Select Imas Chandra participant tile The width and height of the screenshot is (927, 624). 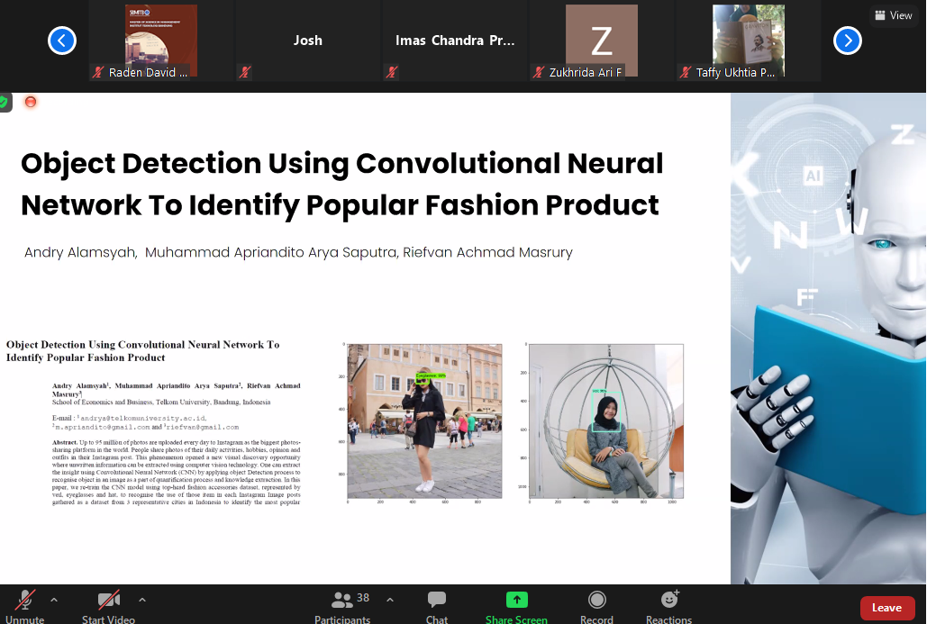tap(455, 41)
